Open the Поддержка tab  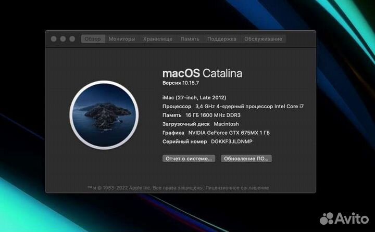coord(222,39)
